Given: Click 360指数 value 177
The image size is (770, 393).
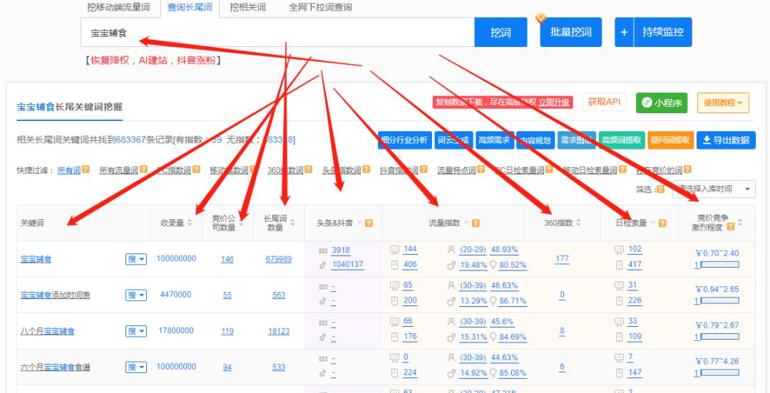Looking at the screenshot, I should point(563,258).
